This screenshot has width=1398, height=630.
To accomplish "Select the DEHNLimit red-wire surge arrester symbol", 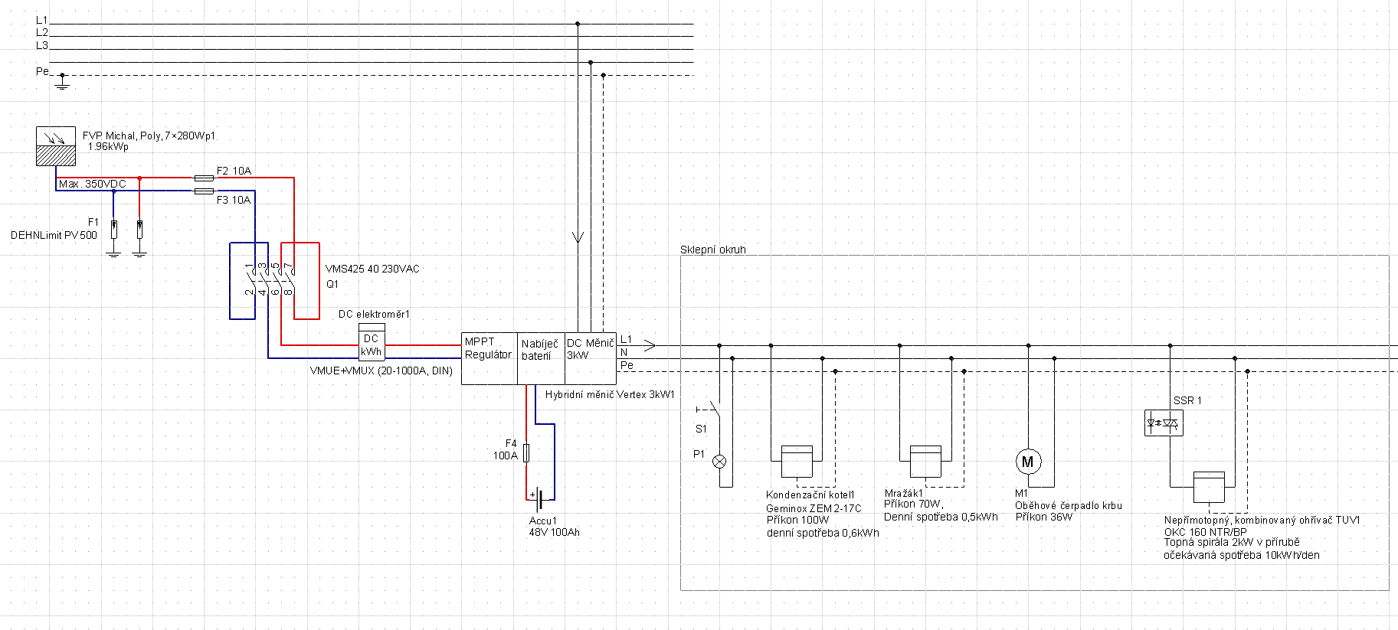I will [x=139, y=229].
